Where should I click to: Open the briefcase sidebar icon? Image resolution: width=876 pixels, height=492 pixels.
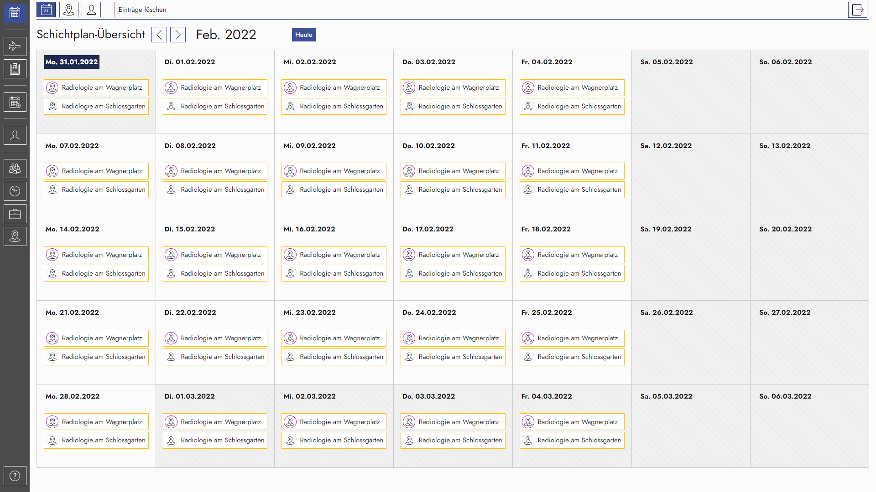click(15, 214)
